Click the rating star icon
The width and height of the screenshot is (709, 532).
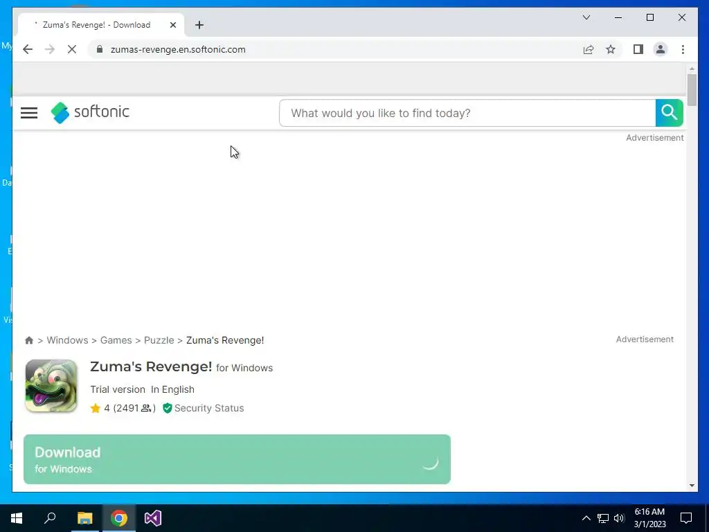click(x=96, y=408)
